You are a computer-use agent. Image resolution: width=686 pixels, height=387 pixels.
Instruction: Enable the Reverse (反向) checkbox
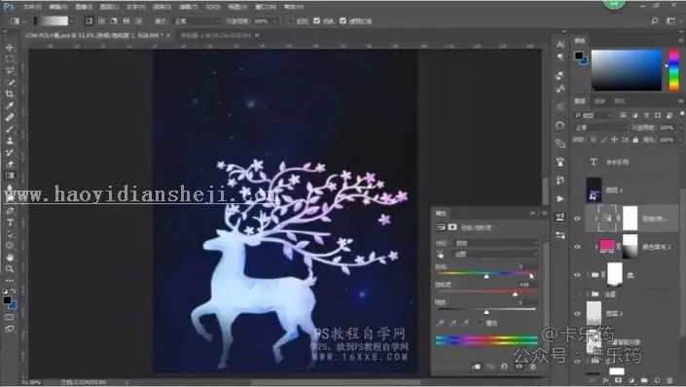[291, 21]
